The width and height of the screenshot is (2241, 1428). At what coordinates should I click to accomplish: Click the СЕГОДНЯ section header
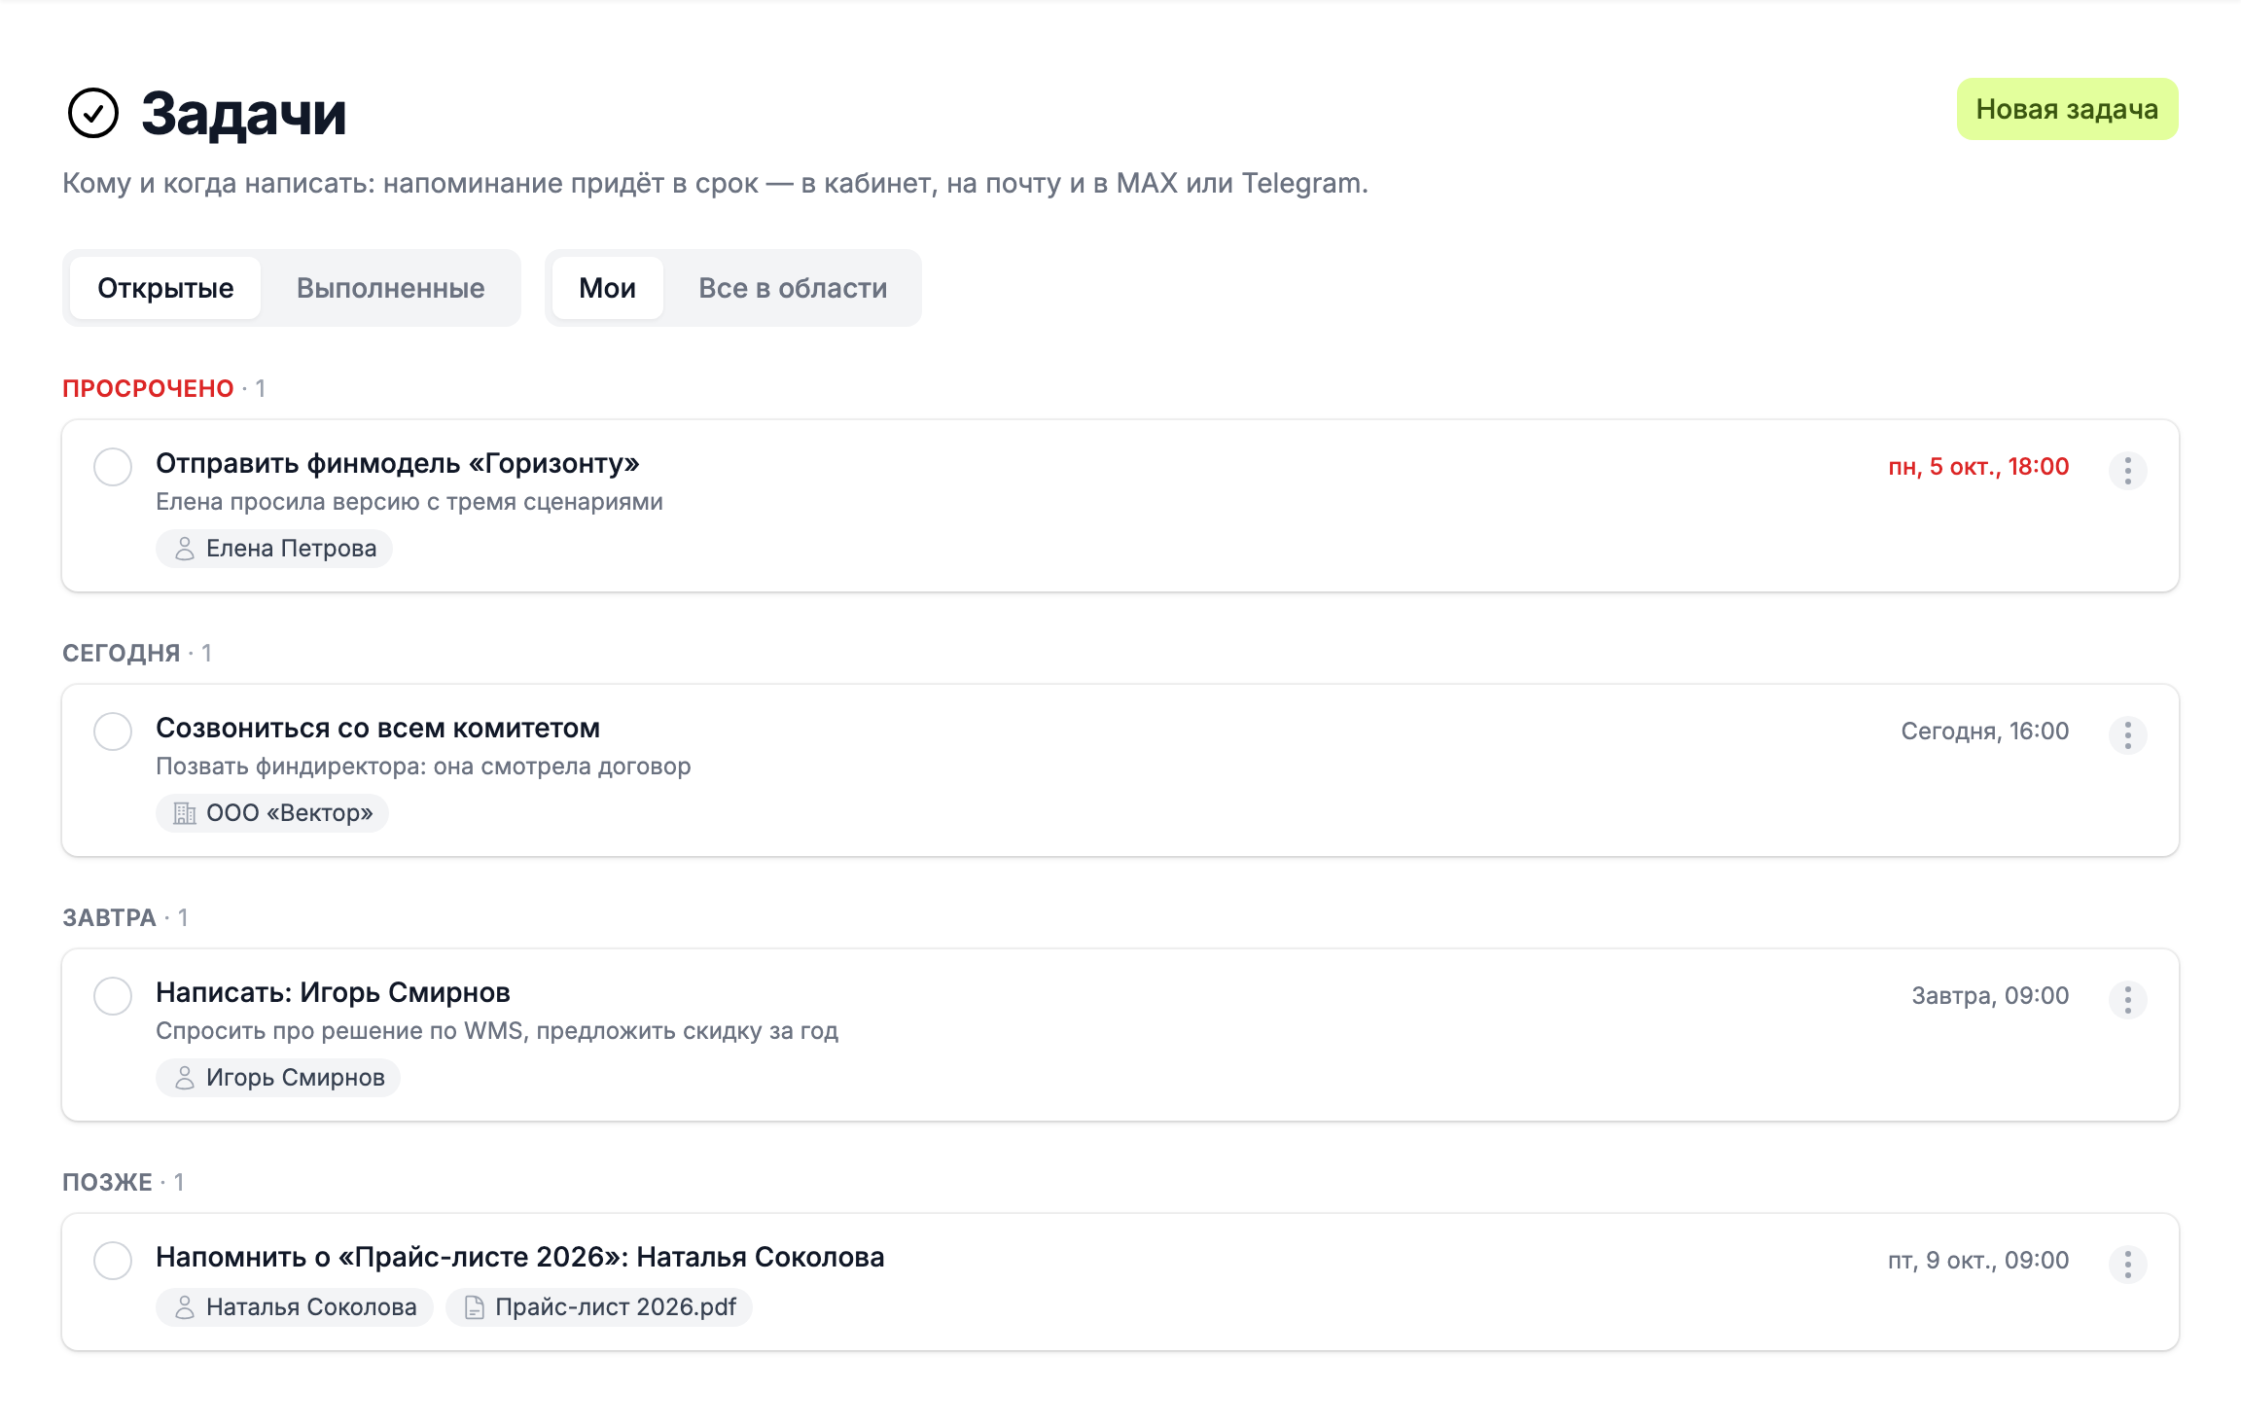pyautogui.click(x=122, y=653)
